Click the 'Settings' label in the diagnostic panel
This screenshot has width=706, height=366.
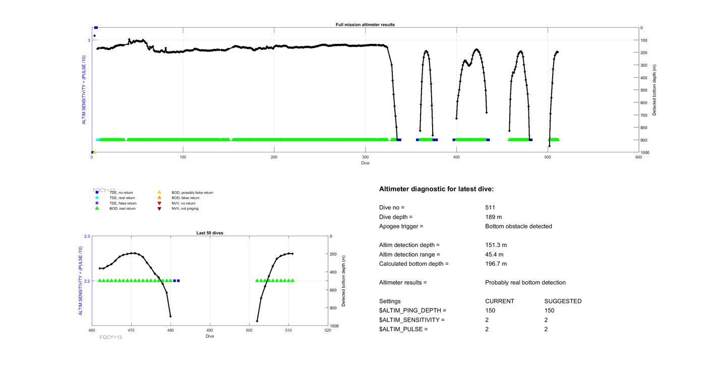(390, 301)
